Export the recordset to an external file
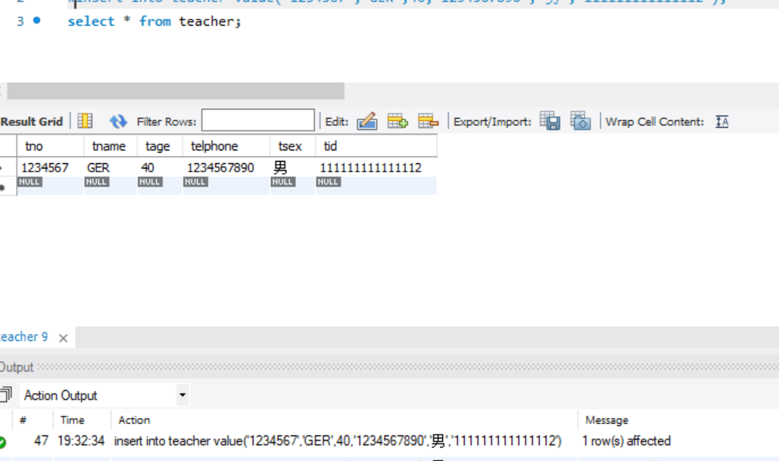Viewport: 779px width, 461px height. pyautogui.click(x=550, y=119)
